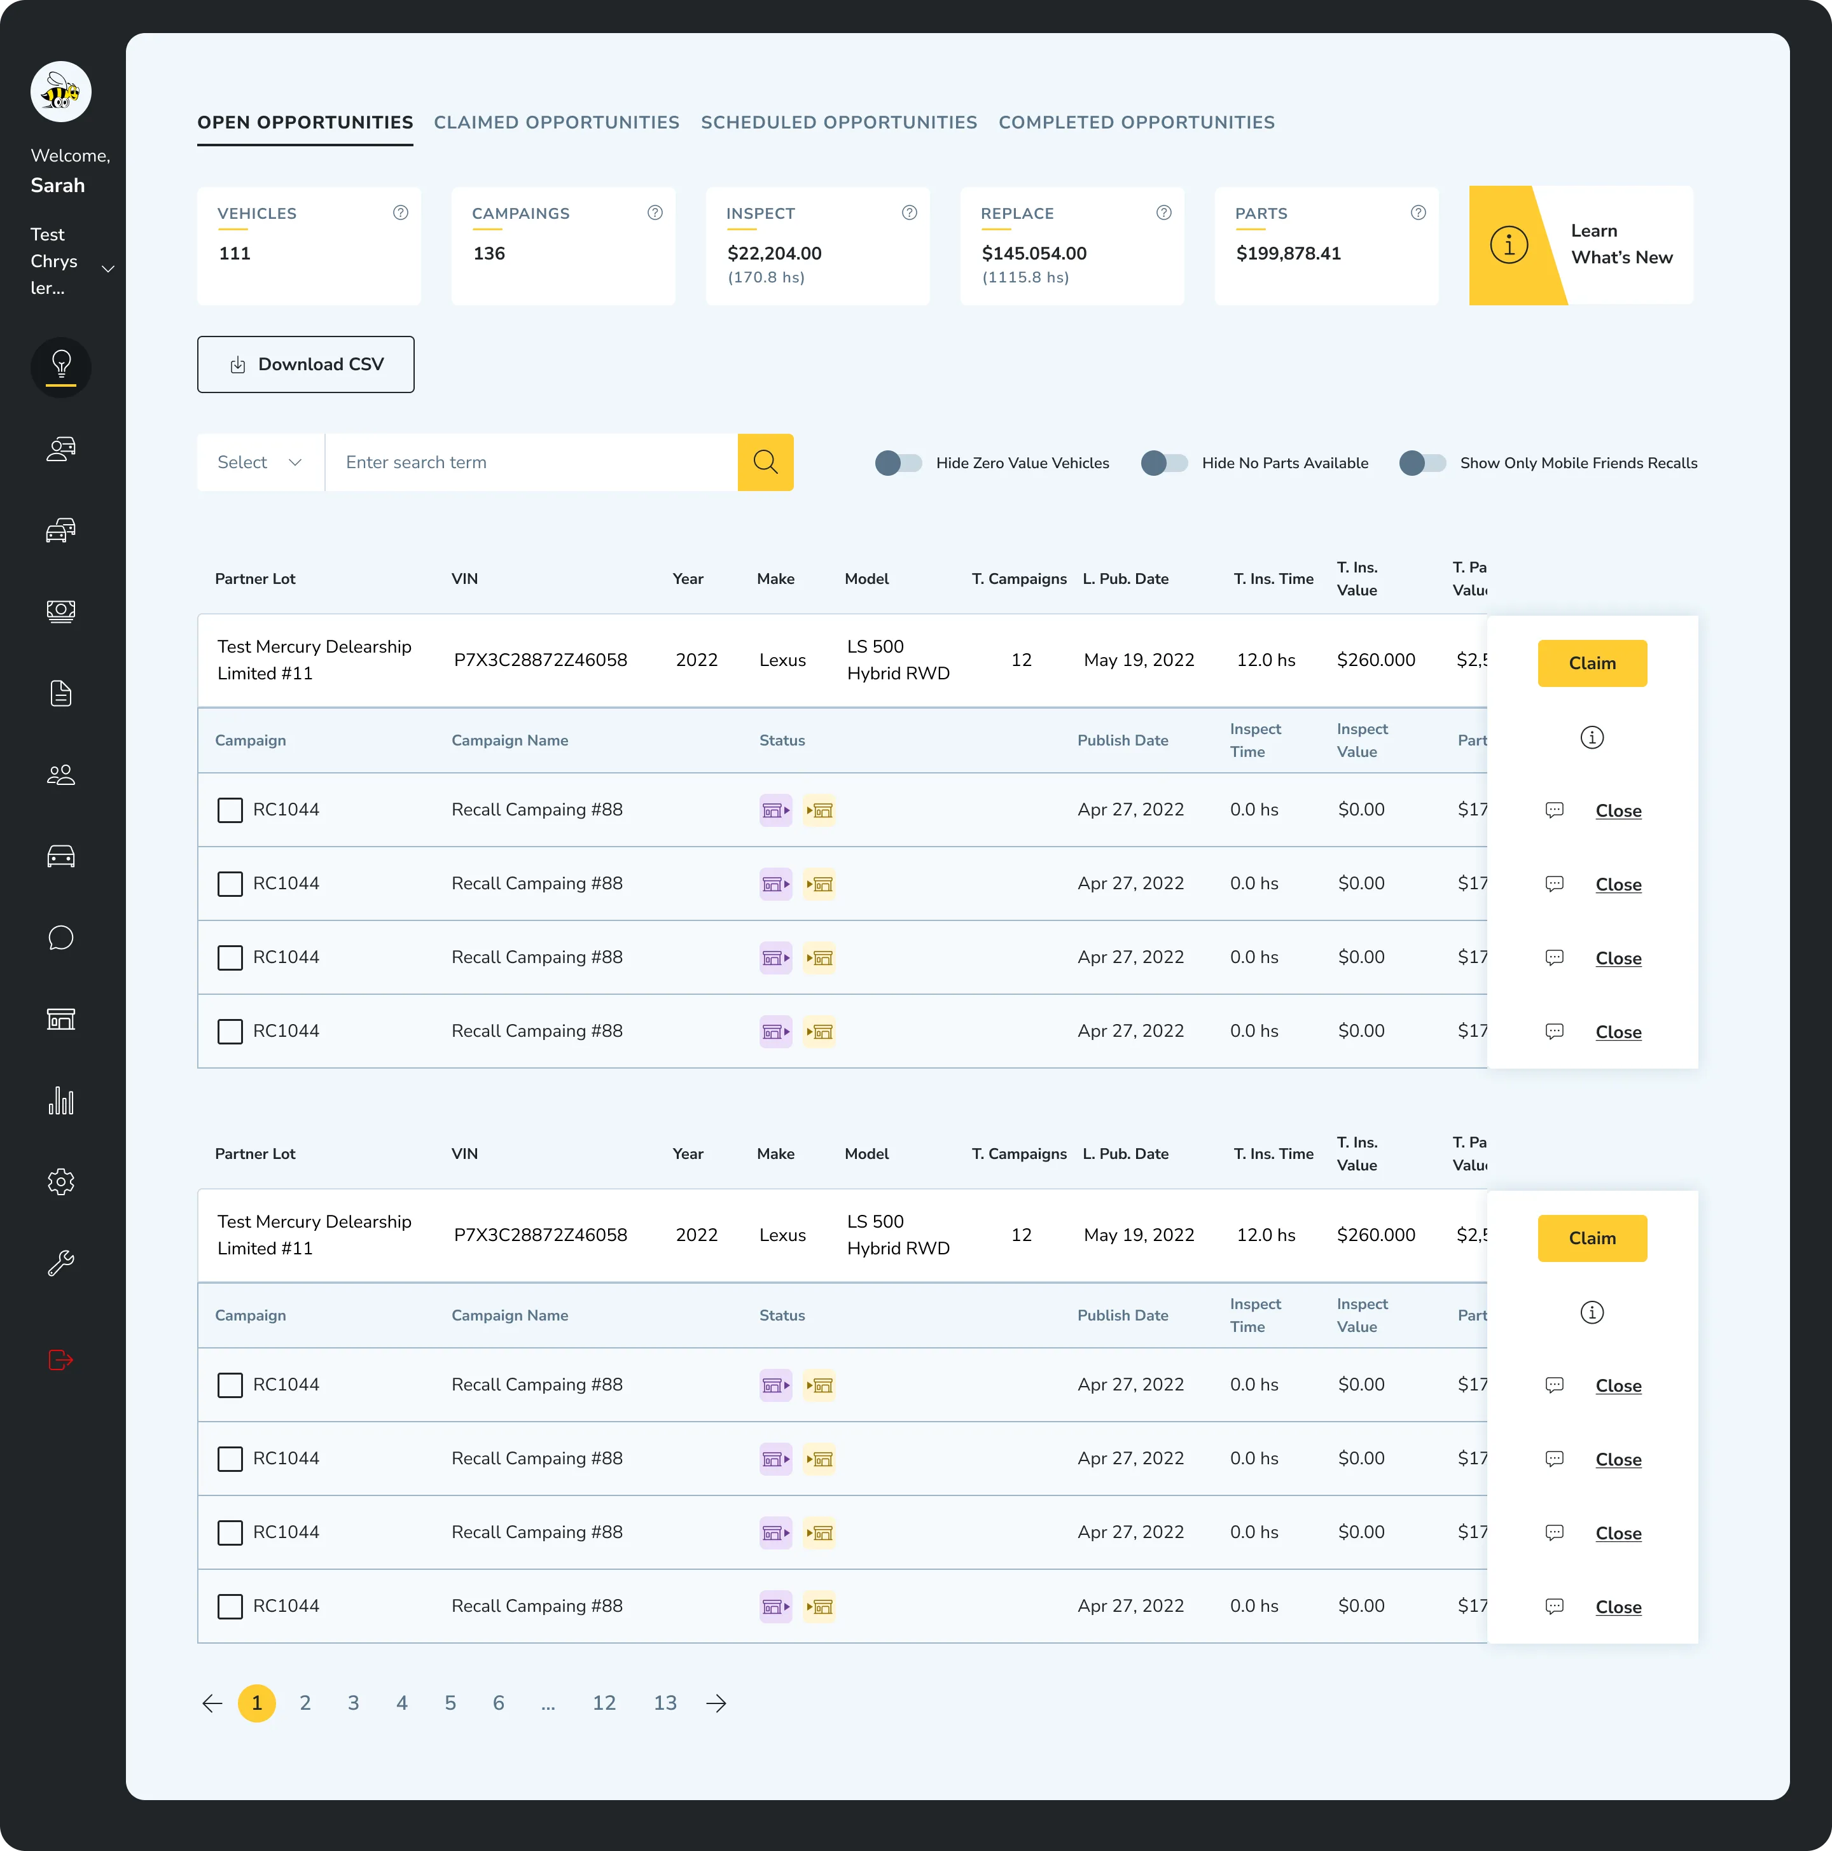The width and height of the screenshot is (1832, 1851).
Task: Click the info icon next to VEHICLES
Action: [401, 213]
